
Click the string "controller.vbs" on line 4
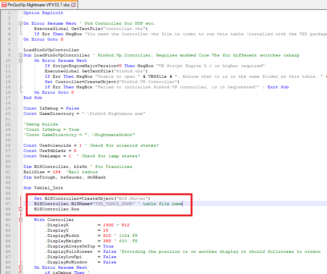(124, 29)
